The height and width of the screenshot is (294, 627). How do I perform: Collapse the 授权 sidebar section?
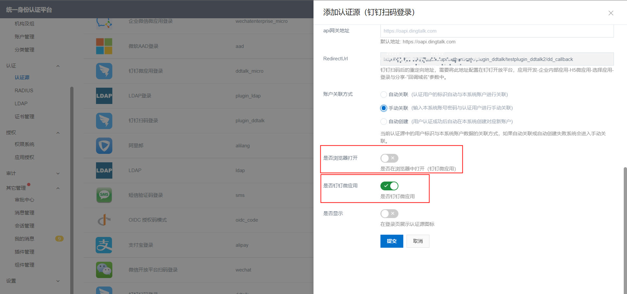(58, 133)
